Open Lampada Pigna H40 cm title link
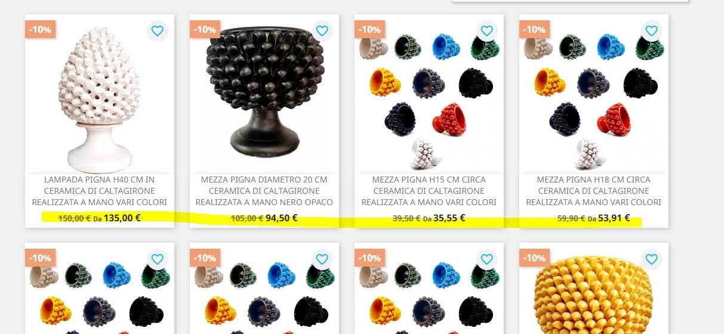This screenshot has height=334, width=724. coord(100,191)
